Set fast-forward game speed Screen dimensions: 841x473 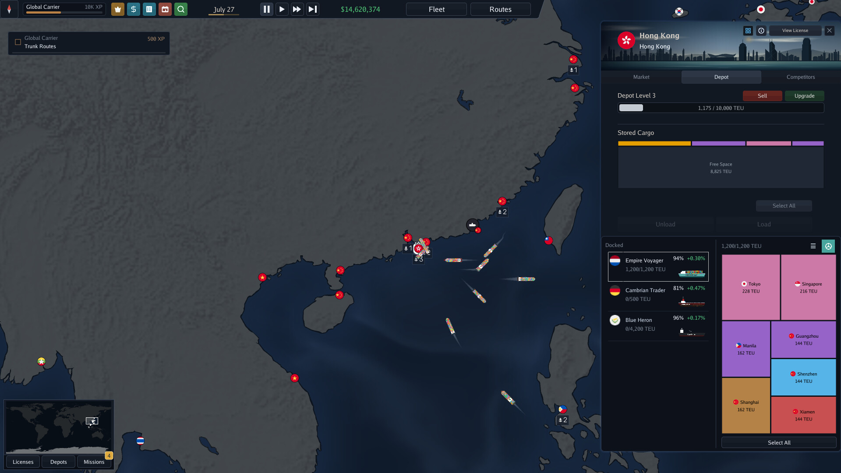click(297, 9)
